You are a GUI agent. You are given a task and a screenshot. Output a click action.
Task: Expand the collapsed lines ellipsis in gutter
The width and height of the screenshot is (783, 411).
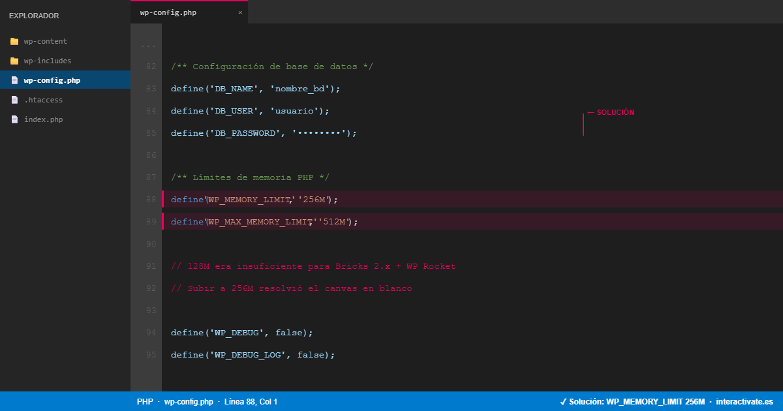click(148, 46)
